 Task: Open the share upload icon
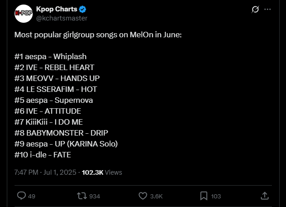coord(265,196)
